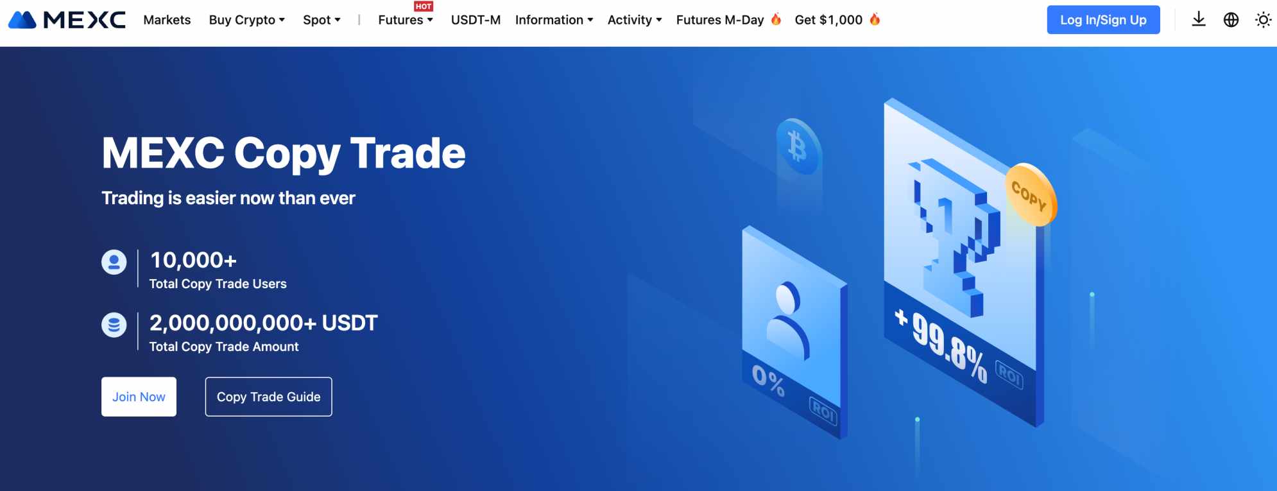This screenshot has width=1277, height=491.
Task: Open the USDT-M menu item
Action: [476, 20]
